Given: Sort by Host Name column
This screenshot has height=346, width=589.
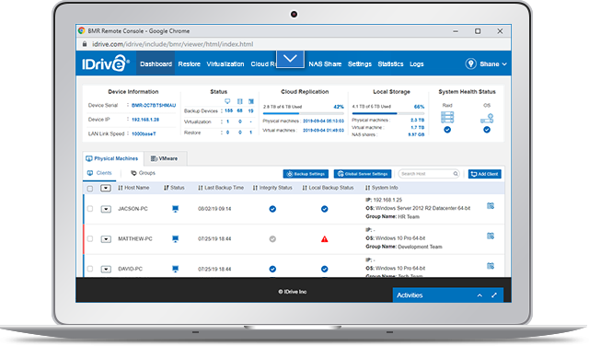Looking at the screenshot, I should tap(133, 188).
